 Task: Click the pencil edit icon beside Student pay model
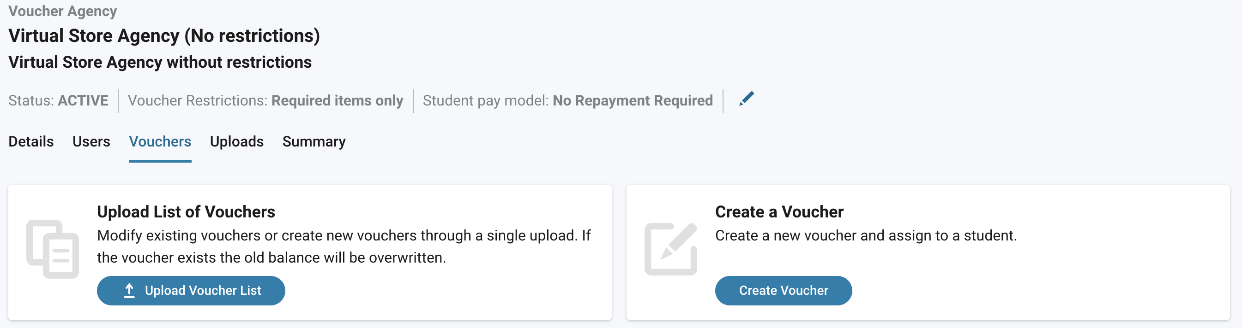pos(747,99)
